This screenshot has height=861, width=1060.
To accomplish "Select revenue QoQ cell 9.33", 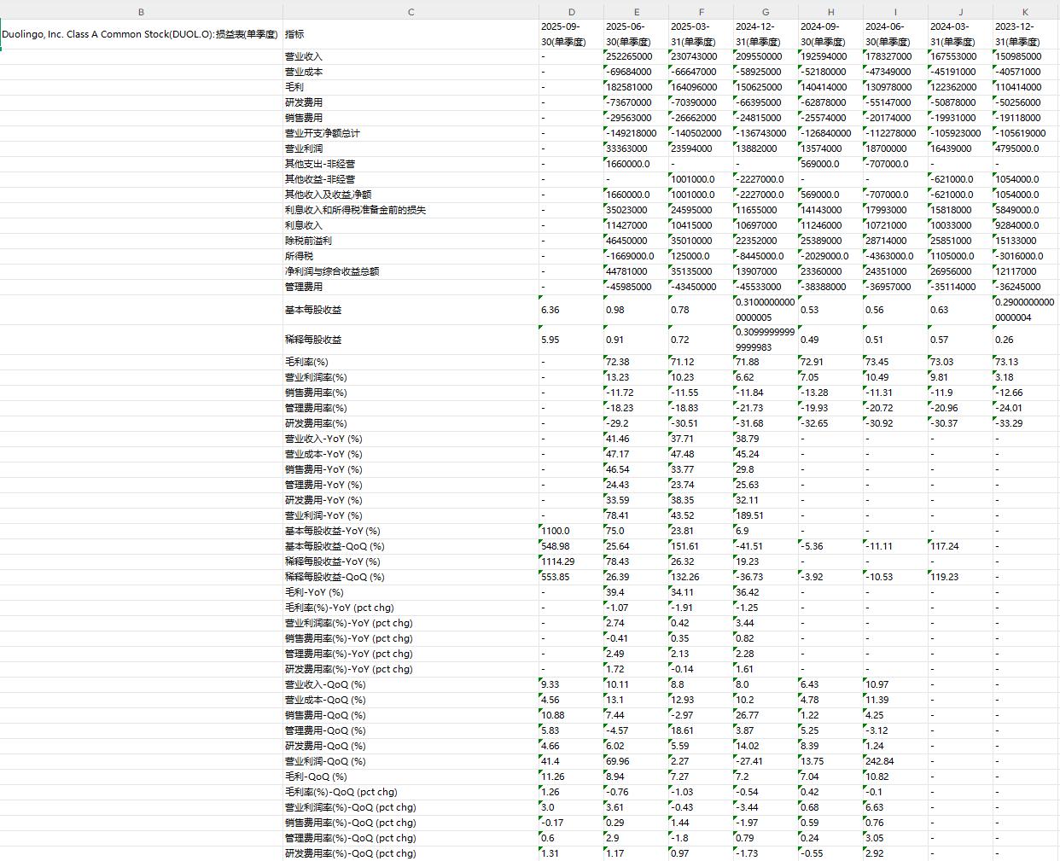I will click(571, 684).
